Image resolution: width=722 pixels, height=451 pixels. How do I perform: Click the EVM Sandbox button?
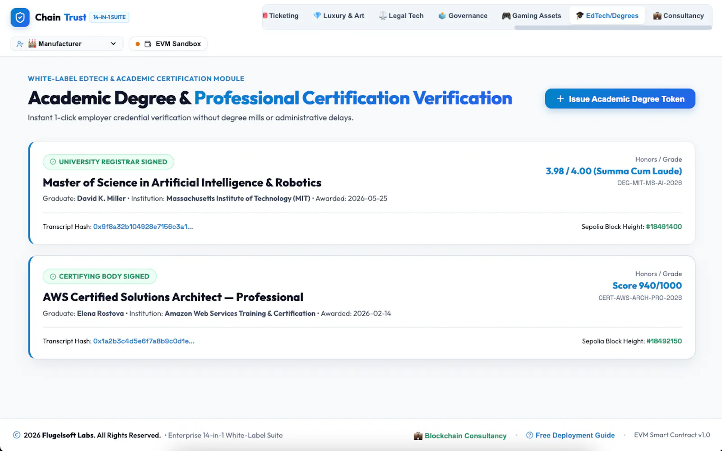(168, 44)
